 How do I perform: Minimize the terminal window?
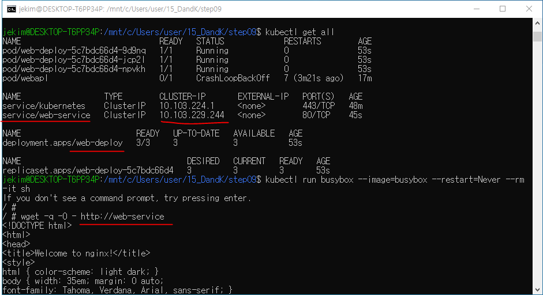coord(477,9)
